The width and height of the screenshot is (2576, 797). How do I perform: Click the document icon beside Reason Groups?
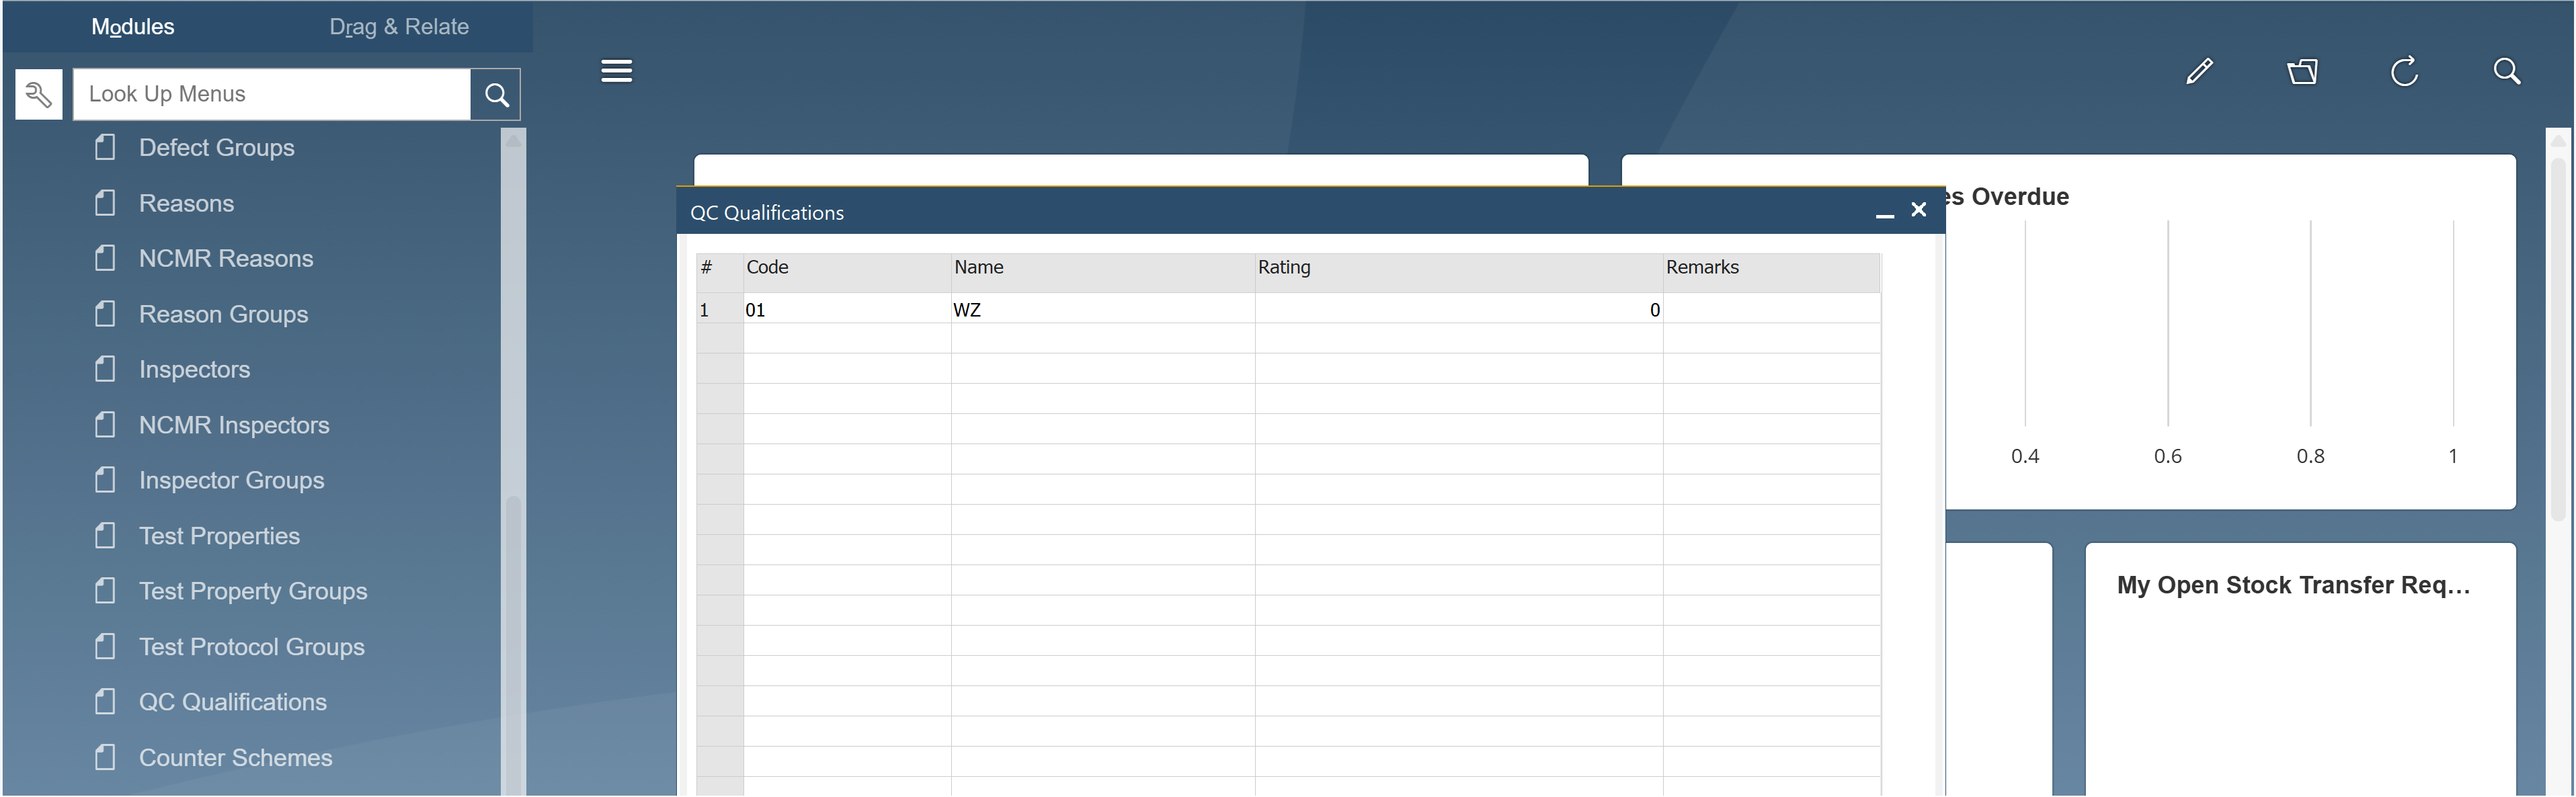pyautogui.click(x=105, y=314)
